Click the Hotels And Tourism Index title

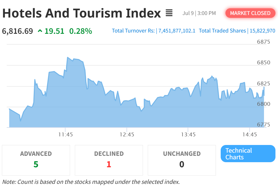[82, 13]
